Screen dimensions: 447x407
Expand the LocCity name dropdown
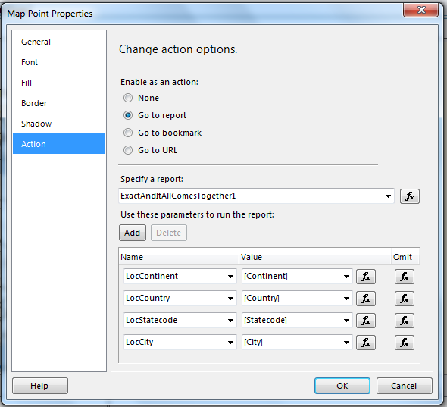230,343
